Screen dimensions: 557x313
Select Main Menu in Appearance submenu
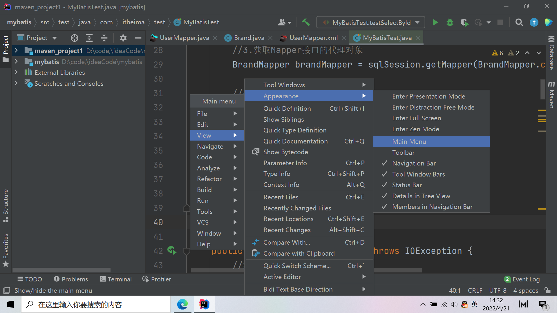[x=409, y=141]
